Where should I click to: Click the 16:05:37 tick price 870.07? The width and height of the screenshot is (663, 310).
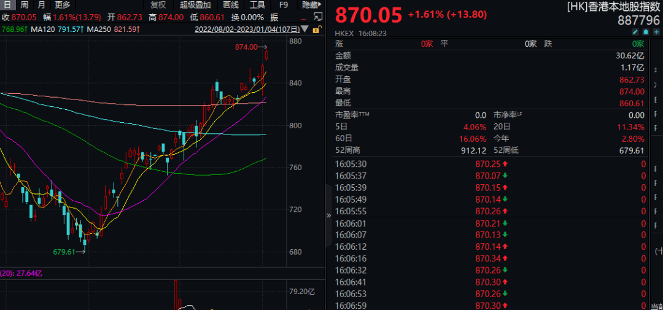487,176
